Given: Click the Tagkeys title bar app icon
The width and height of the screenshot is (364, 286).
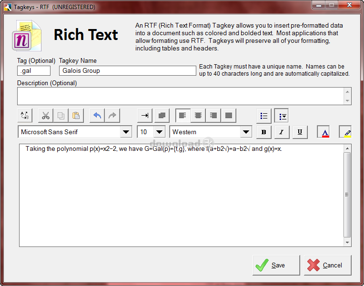Looking at the screenshot, I should tap(8, 7).
